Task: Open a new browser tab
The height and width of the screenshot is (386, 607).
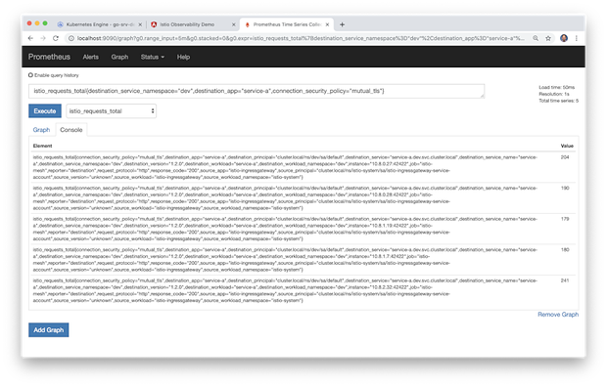Action: coord(342,24)
